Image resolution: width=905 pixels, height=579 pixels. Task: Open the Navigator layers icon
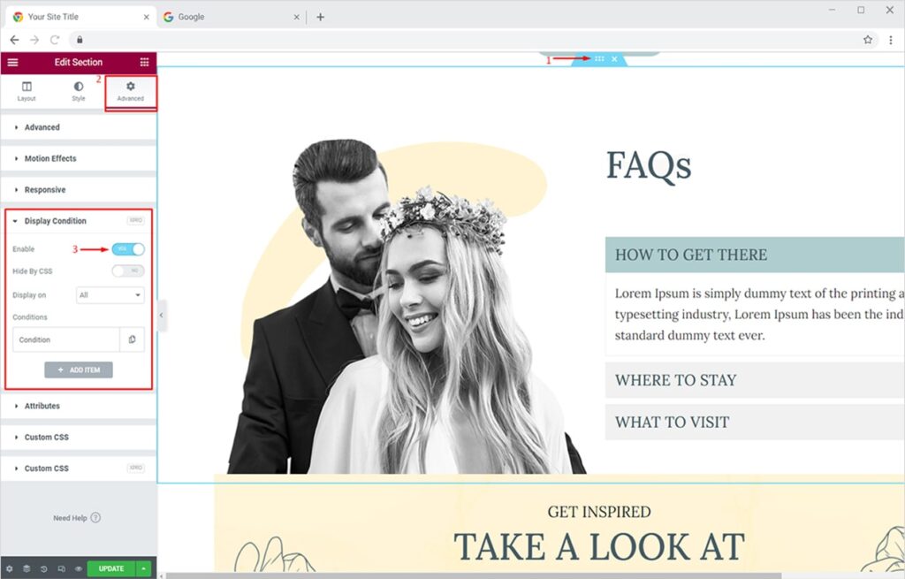tap(27, 568)
